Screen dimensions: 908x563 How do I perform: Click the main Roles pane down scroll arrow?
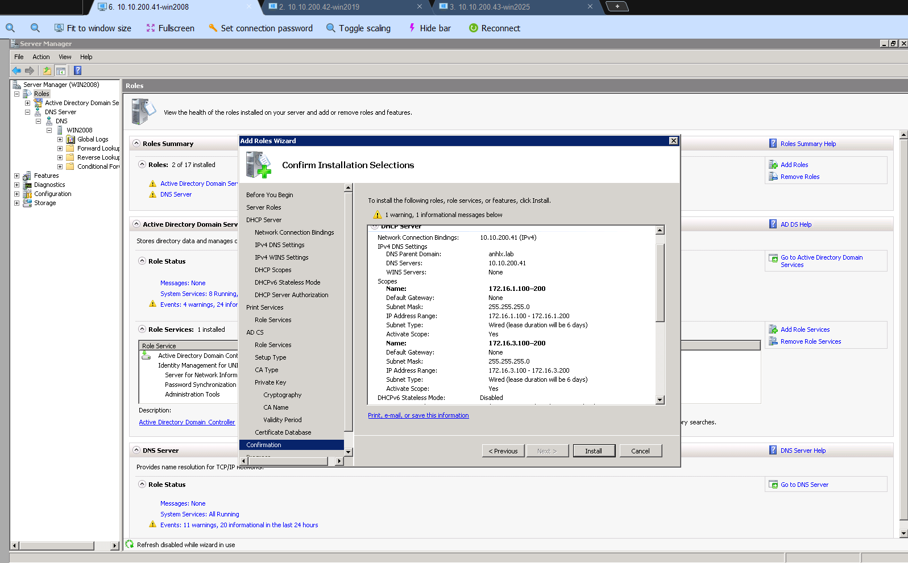903,533
